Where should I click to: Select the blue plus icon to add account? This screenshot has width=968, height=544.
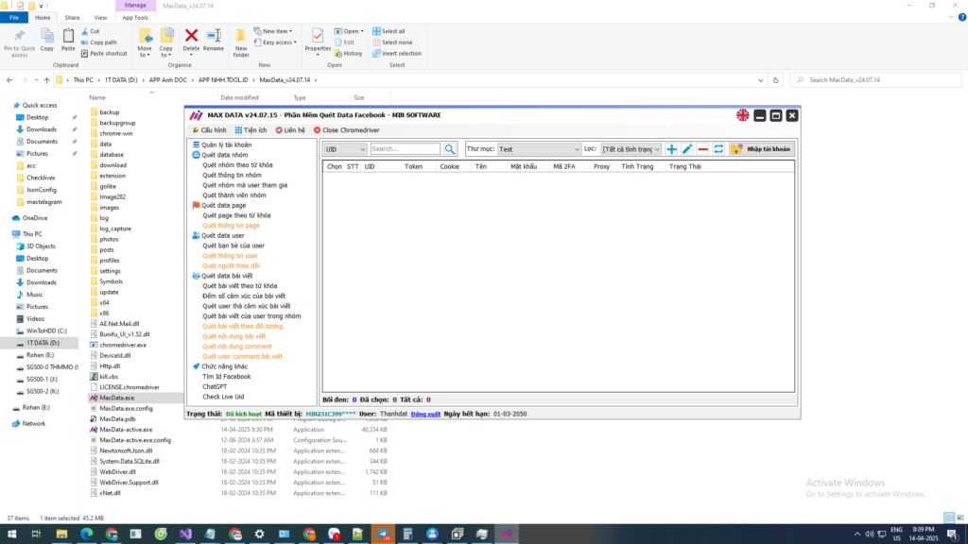671,149
